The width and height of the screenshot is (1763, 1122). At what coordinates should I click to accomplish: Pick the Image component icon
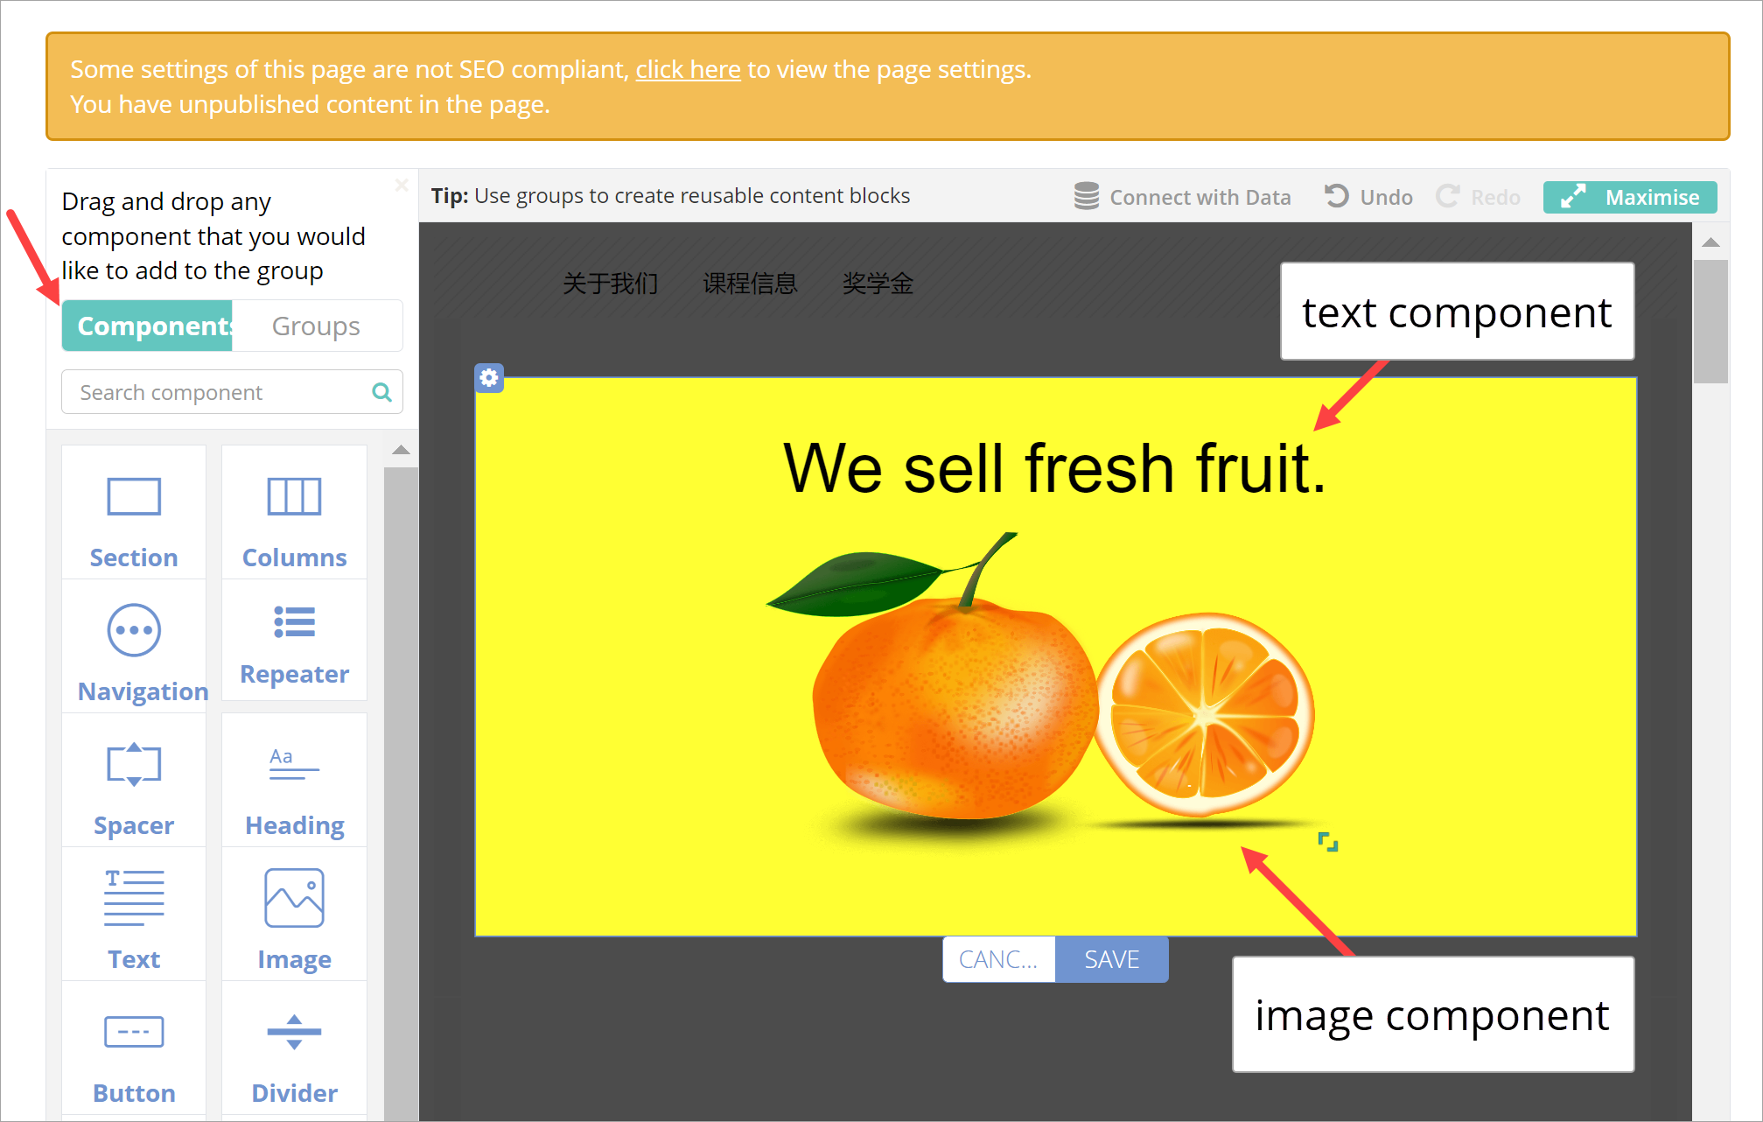294,898
